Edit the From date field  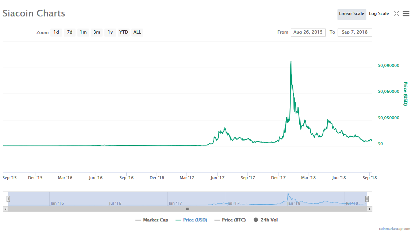pyautogui.click(x=308, y=32)
